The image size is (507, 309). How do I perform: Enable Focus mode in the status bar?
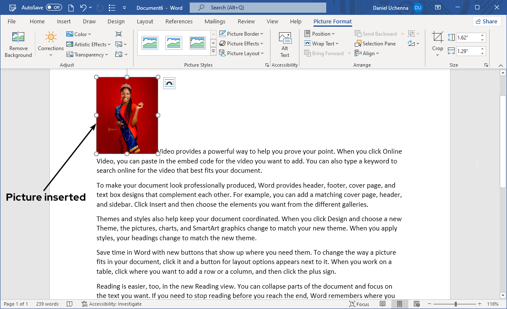click(359, 303)
